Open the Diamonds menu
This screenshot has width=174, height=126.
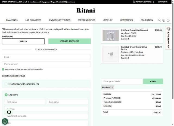tap(12, 20)
